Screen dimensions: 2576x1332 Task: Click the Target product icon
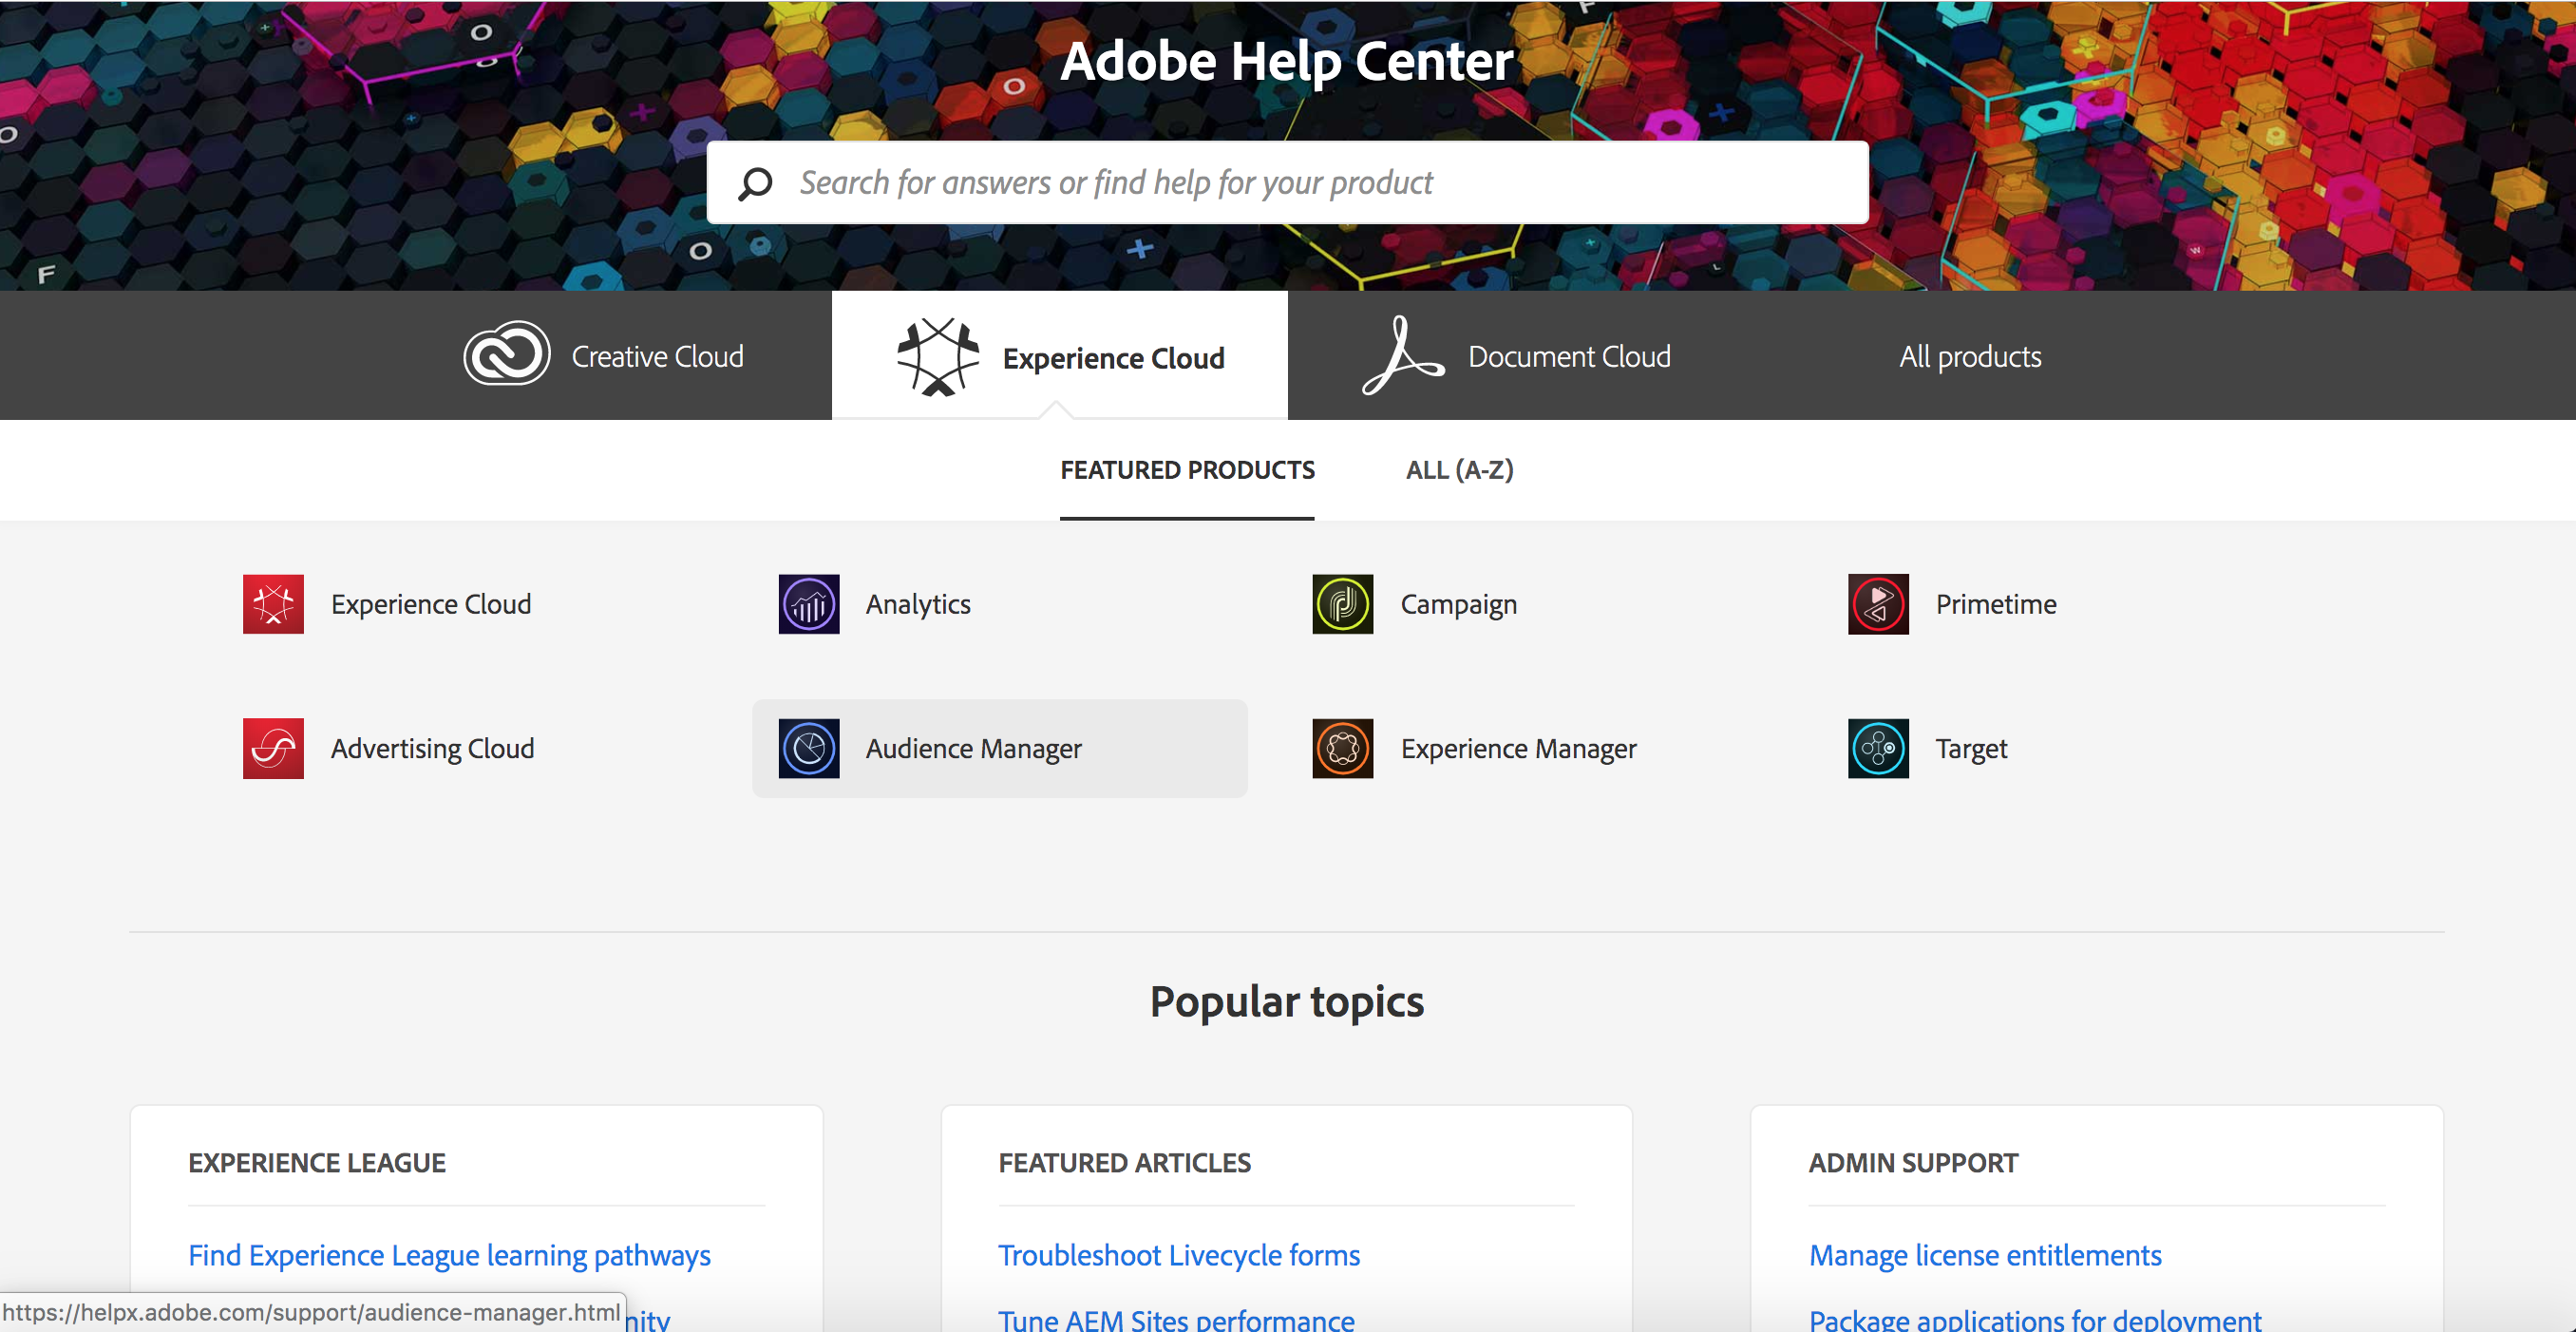1878,748
